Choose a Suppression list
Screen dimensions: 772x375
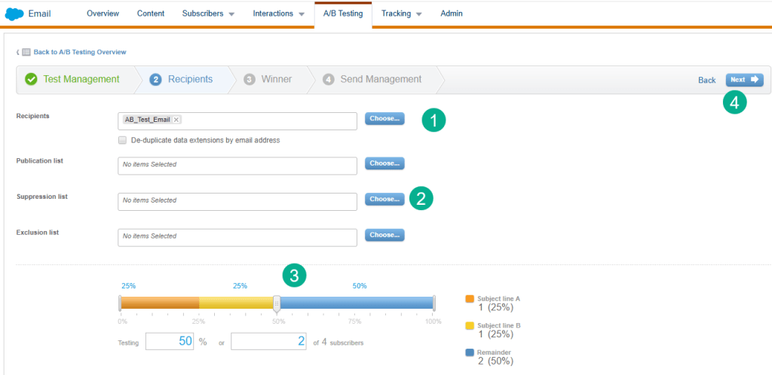click(x=384, y=199)
